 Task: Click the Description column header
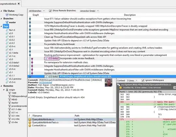[x=130, y=15]
